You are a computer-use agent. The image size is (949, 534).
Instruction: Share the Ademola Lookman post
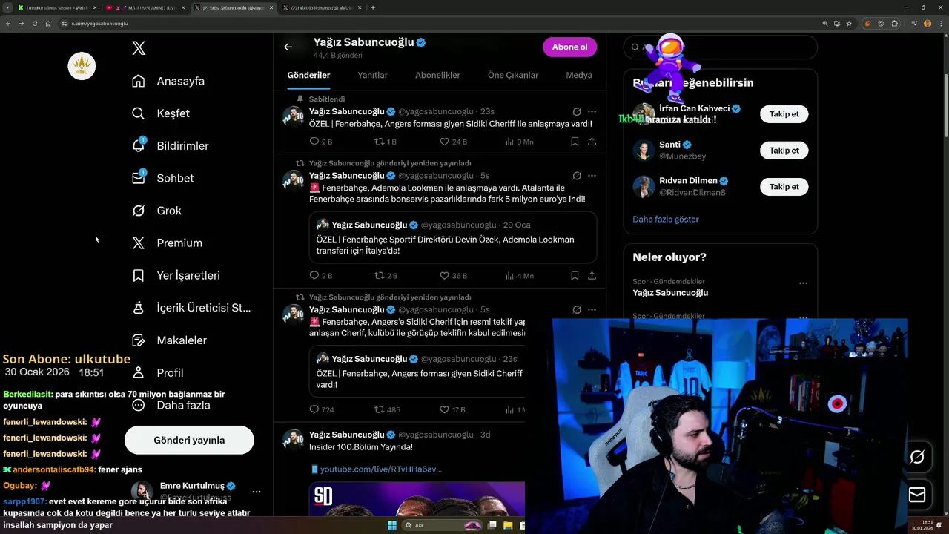click(592, 275)
